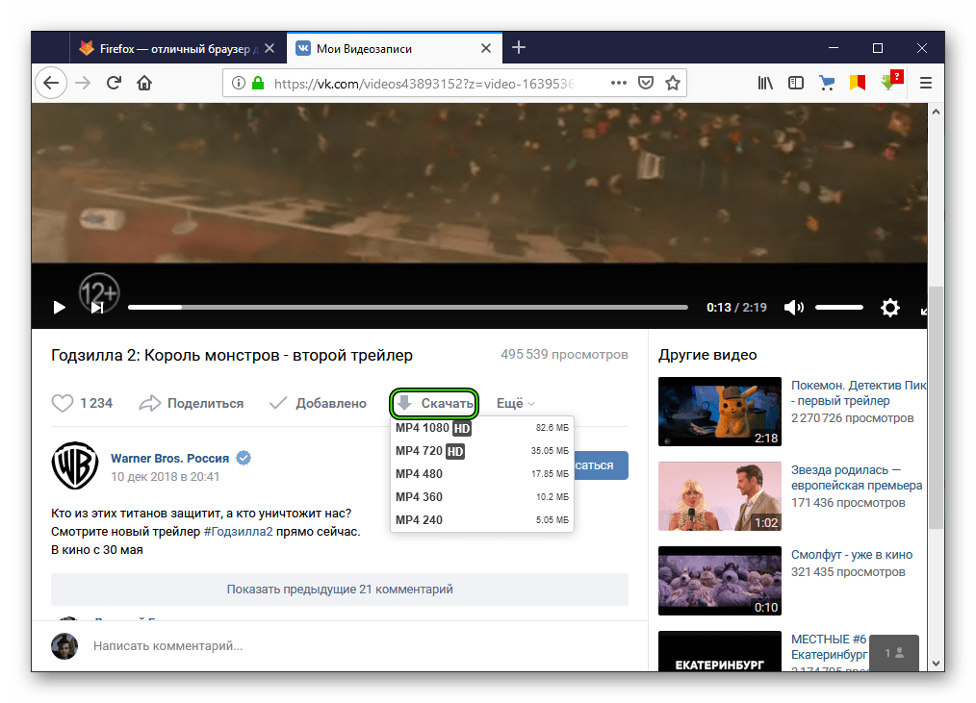This screenshot has width=976, height=703.
Task: Toggle the Добавлено added status
Action: point(318,403)
